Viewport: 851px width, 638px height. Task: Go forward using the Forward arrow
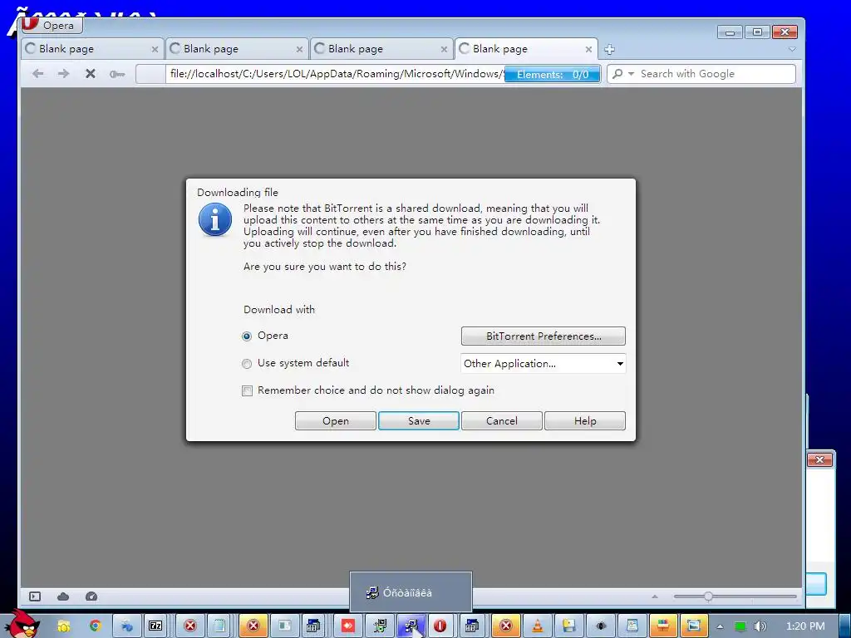(63, 73)
